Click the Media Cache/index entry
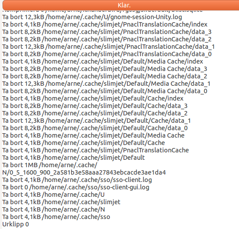This screenshot has height=229, width=239. [102, 61]
